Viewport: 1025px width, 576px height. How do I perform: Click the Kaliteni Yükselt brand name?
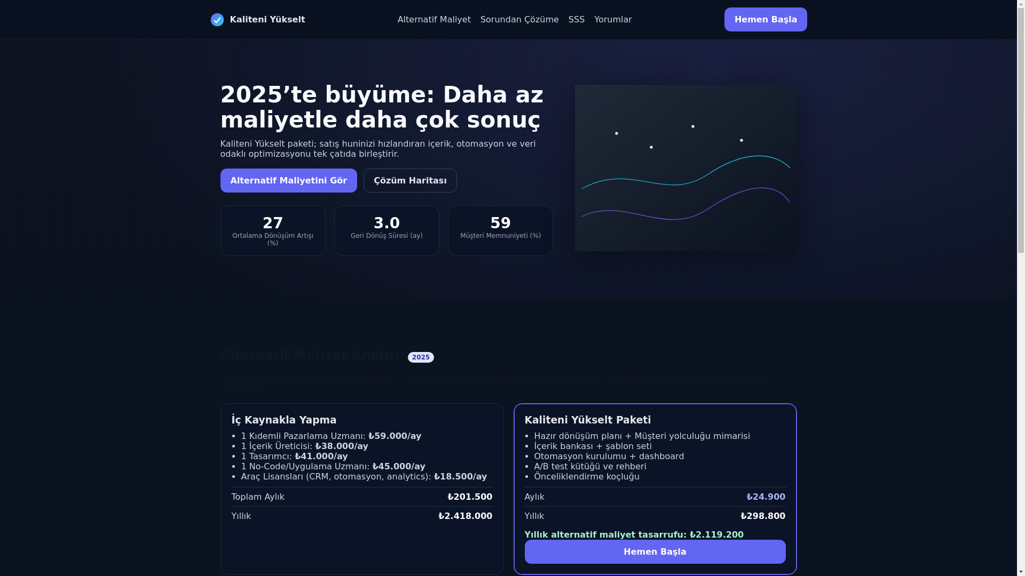click(267, 20)
